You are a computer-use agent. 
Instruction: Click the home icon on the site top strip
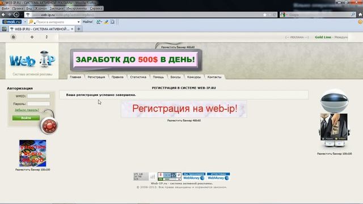coord(14,37)
